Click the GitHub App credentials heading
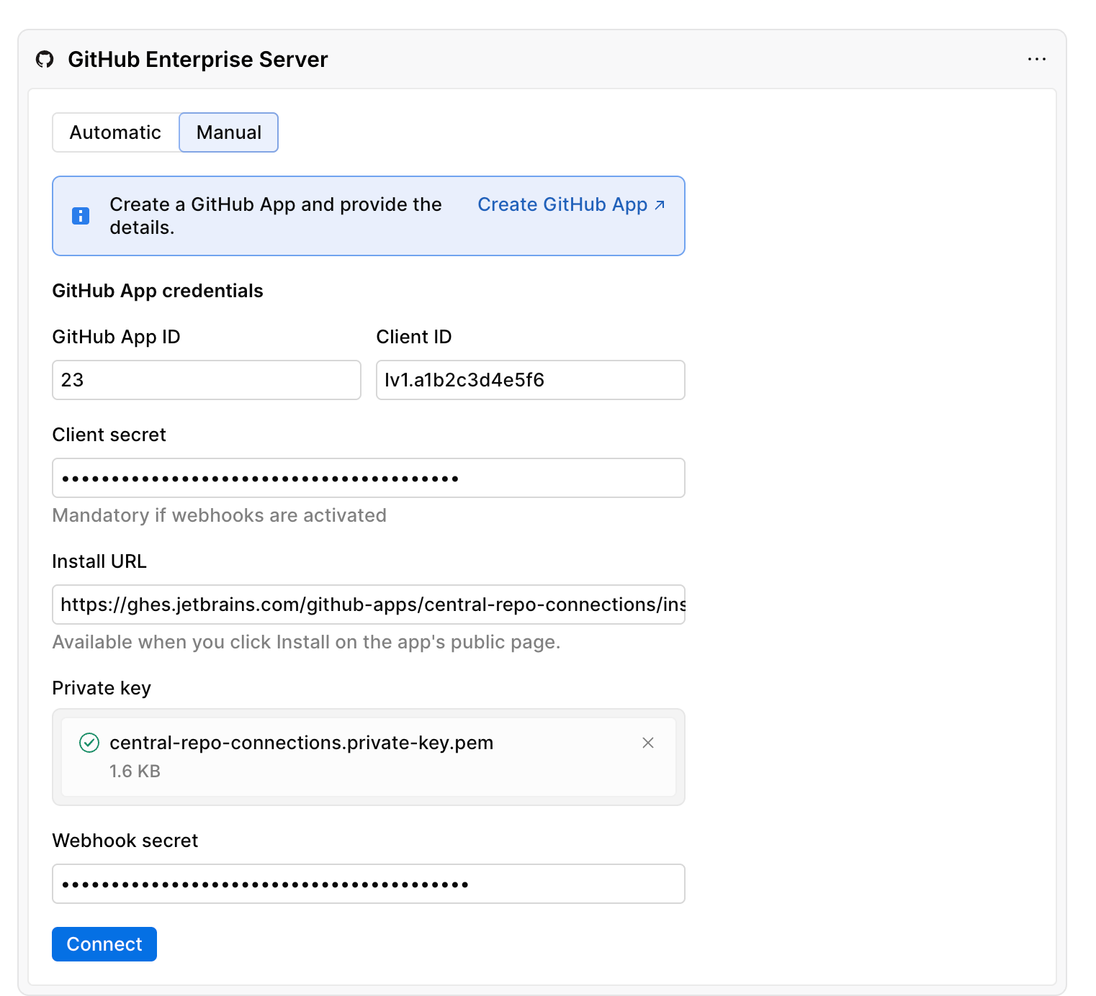This screenshot has width=1096, height=996. click(x=158, y=291)
